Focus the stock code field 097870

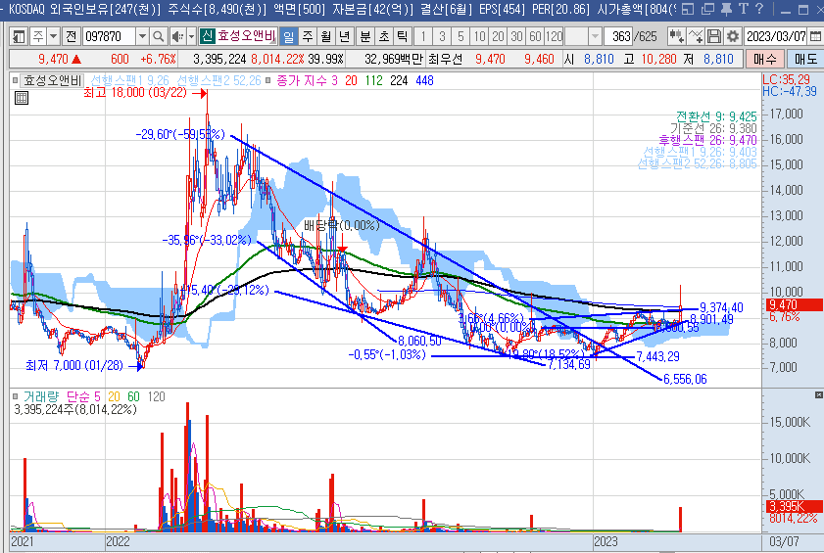[110, 36]
